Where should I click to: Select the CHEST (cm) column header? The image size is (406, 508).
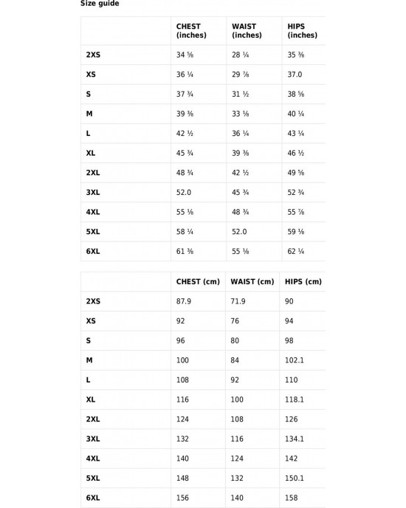[198, 281]
